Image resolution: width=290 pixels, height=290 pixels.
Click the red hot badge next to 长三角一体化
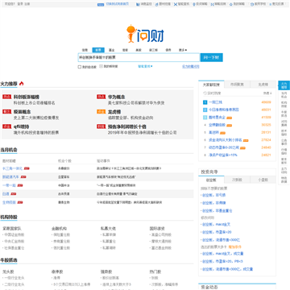click(x=27, y=168)
